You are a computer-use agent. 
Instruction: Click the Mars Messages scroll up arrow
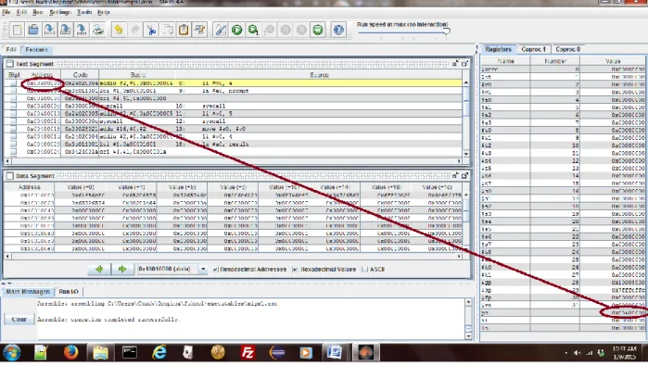pos(468,302)
